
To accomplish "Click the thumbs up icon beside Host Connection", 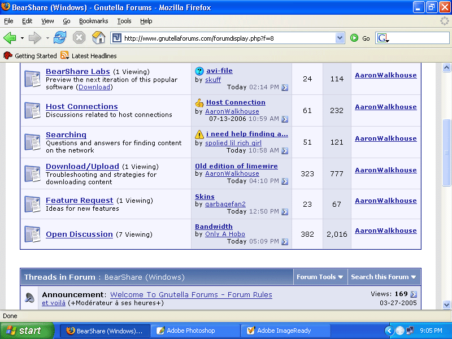I will click(199, 103).
